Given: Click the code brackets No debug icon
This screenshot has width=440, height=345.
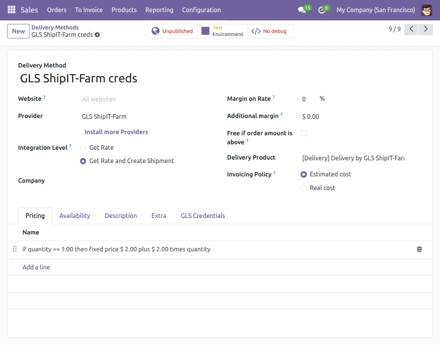Looking at the screenshot, I should [256, 31].
